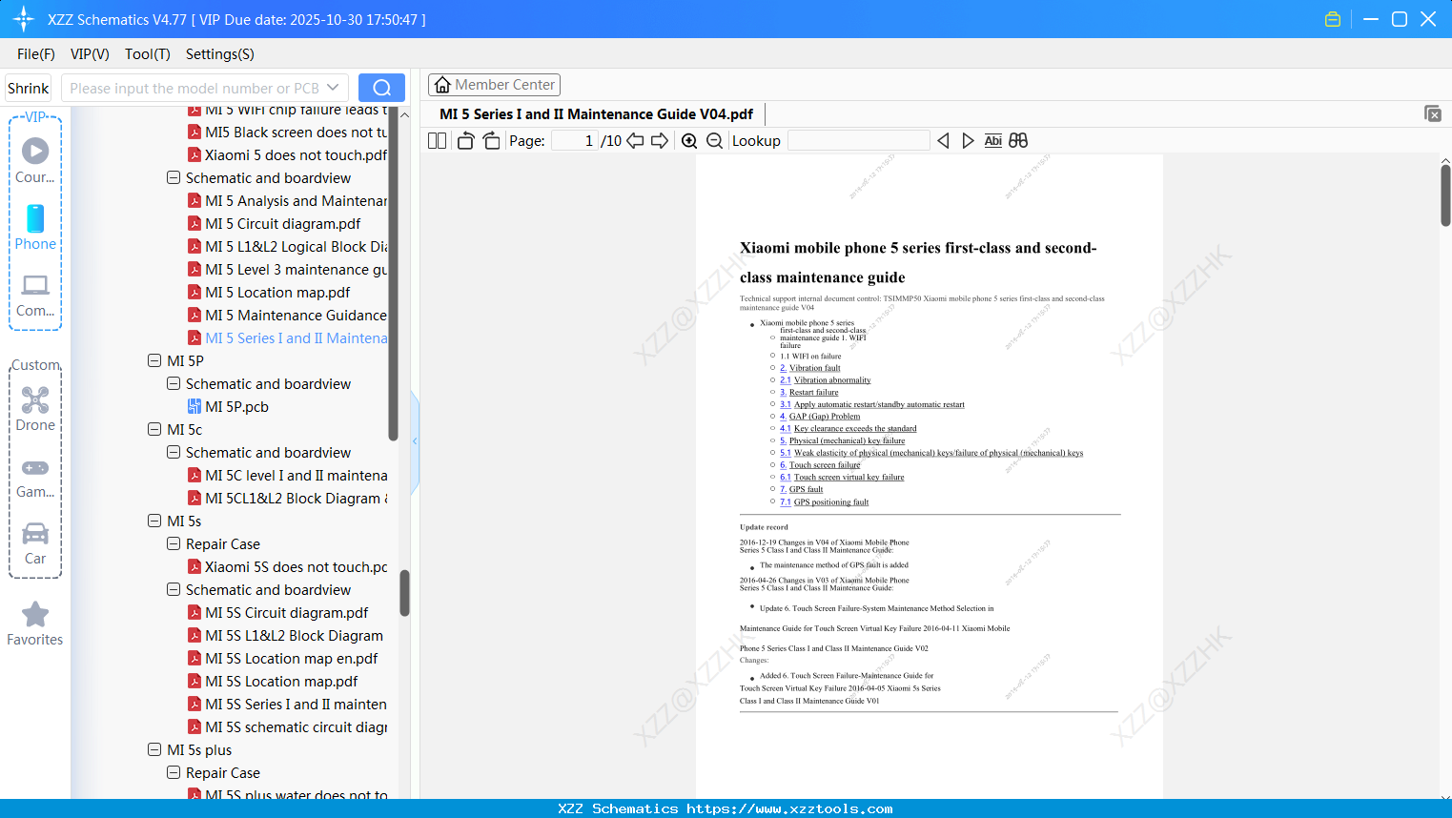Click the model number search field
This screenshot has height=818, width=1452.
(194, 88)
